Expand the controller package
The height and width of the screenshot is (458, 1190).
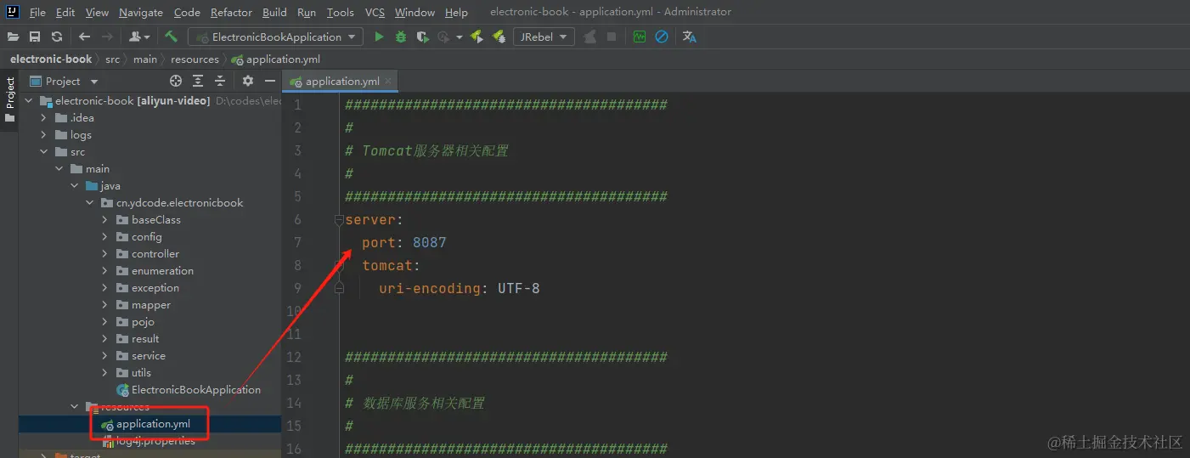pyautogui.click(x=104, y=254)
